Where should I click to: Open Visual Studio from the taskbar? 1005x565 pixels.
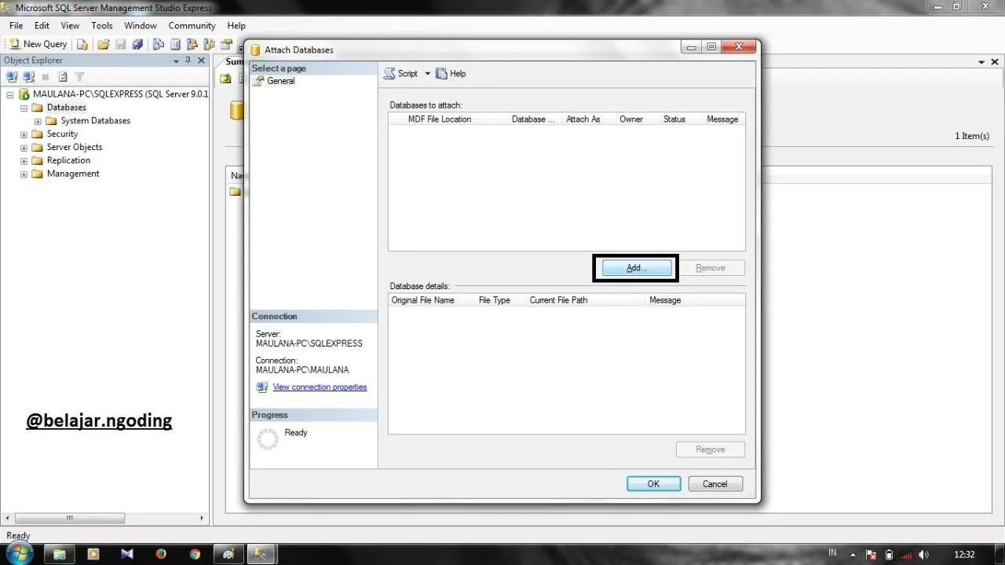(x=127, y=554)
